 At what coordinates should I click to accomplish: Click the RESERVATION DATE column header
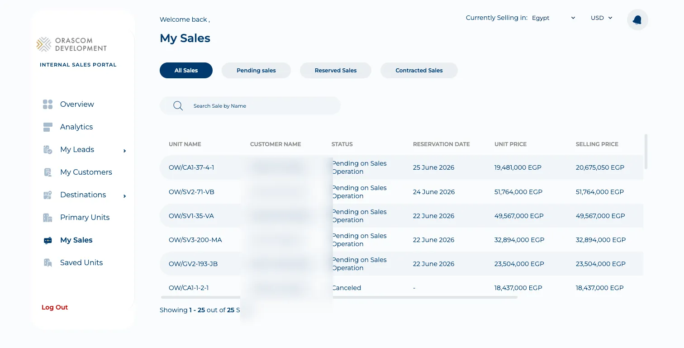click(442, 144)
